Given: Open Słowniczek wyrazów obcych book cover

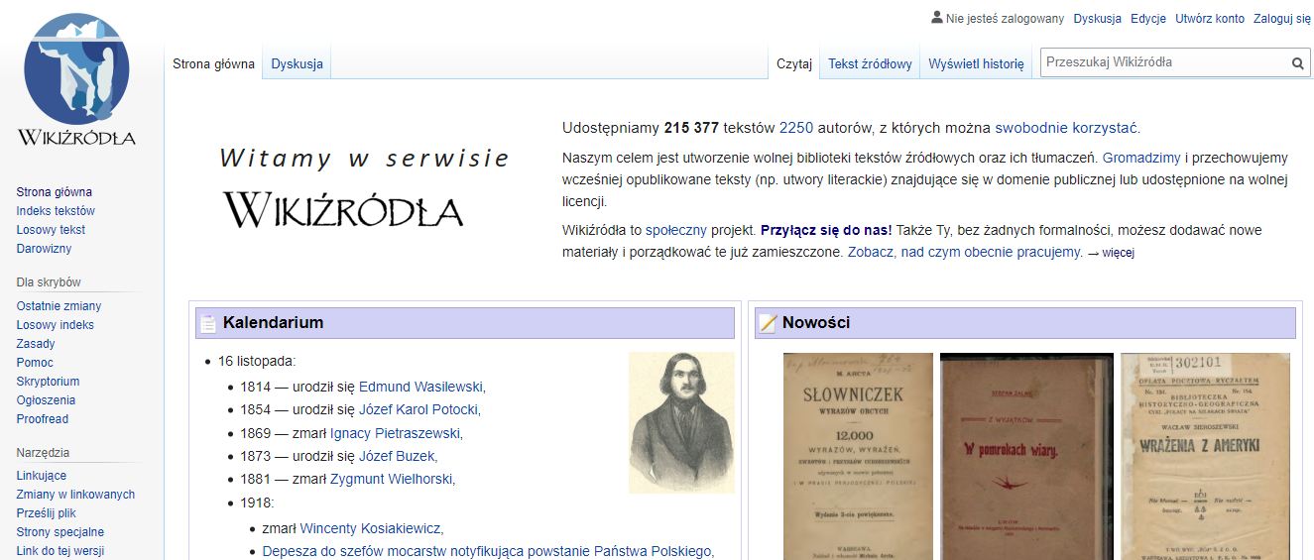Looking at the screenshot, I should pos(858,456).
